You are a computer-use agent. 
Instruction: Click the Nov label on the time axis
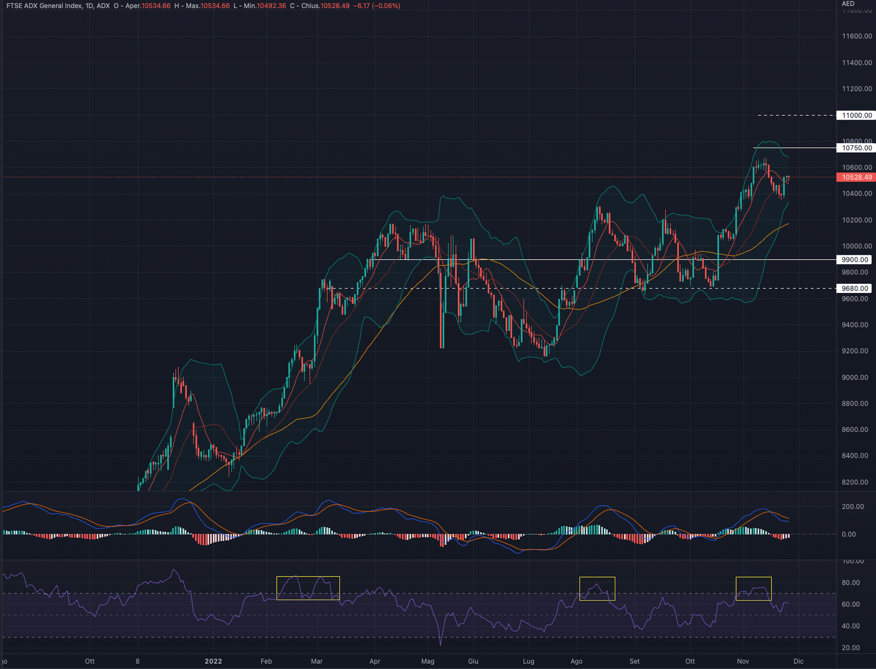pos(743,662)
